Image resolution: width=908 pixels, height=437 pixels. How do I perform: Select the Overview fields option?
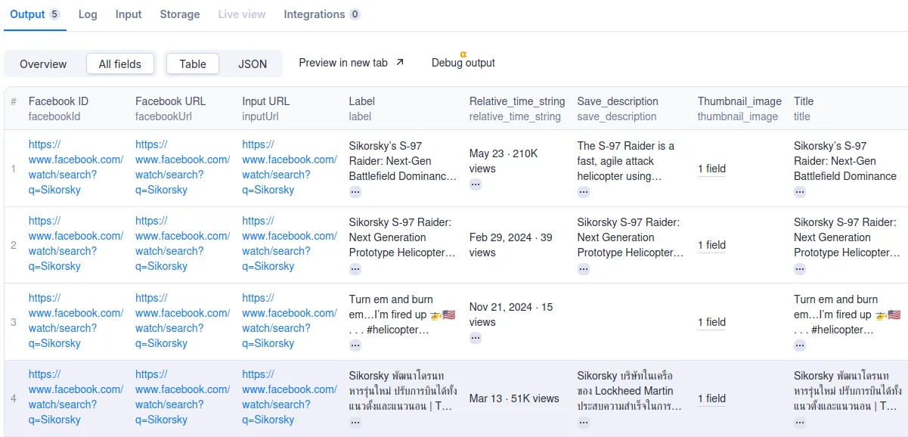43,64
